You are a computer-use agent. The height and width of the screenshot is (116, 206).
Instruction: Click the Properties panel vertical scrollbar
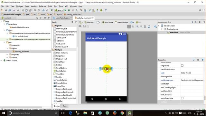click(x=204, y=98)
